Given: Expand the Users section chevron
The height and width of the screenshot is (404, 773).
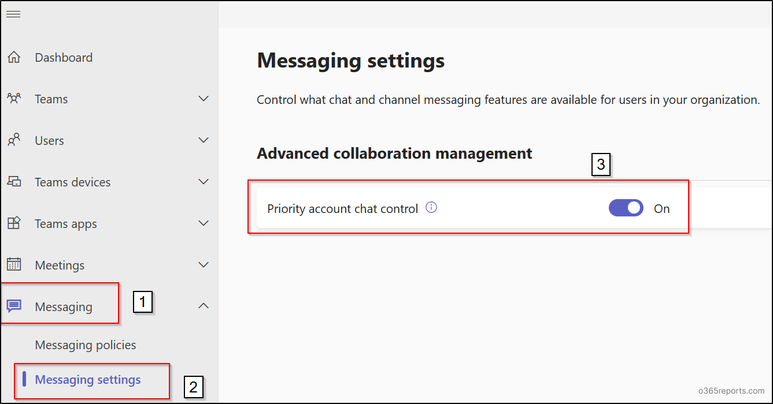Looking at the screenshot, I should [204, 140].
